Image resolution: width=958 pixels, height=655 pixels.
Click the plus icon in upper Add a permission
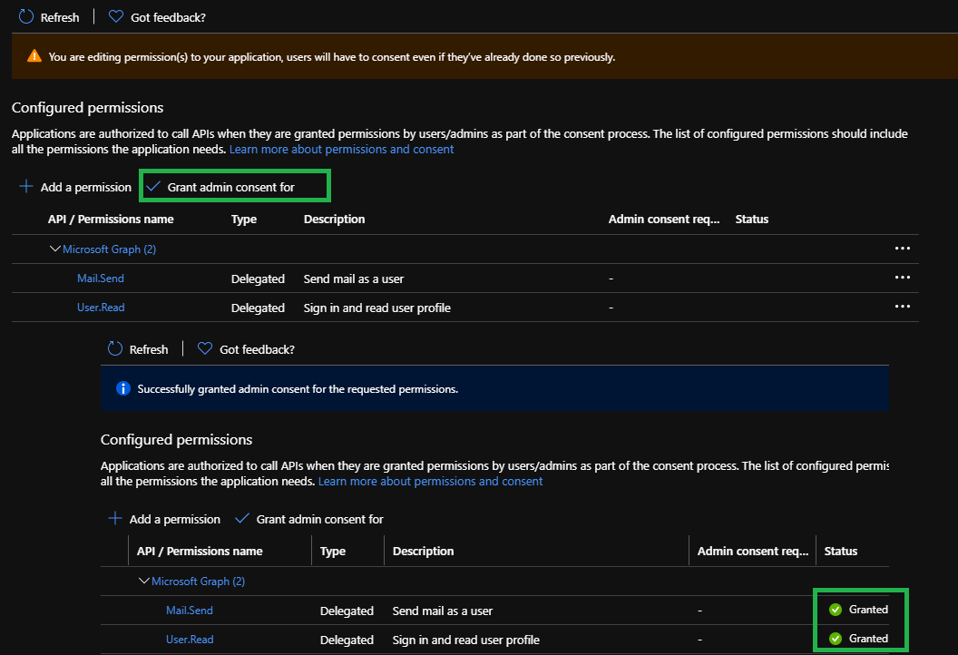26,186
